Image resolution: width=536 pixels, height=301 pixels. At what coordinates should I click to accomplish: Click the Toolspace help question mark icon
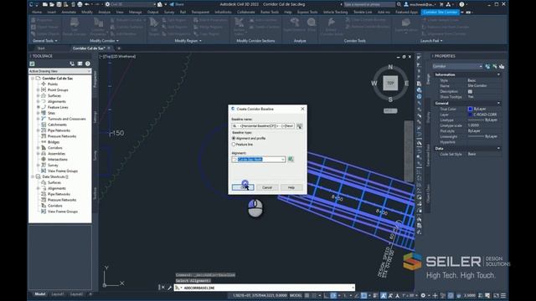(x=88, y=64)
